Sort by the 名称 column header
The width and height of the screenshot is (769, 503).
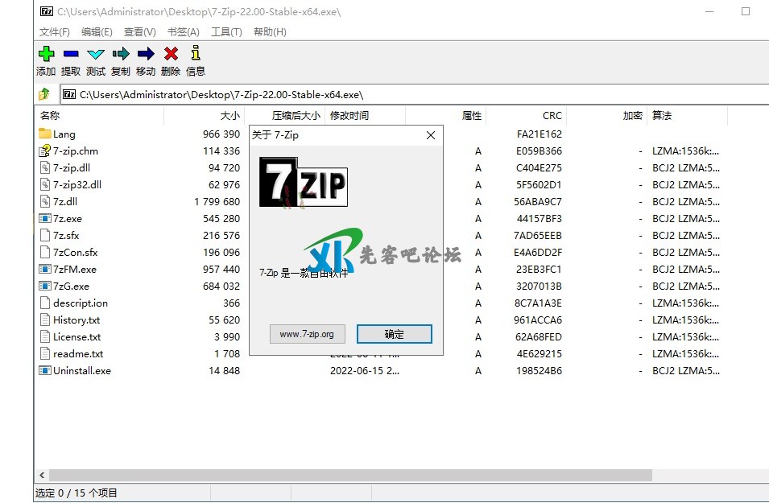(50, 116)
